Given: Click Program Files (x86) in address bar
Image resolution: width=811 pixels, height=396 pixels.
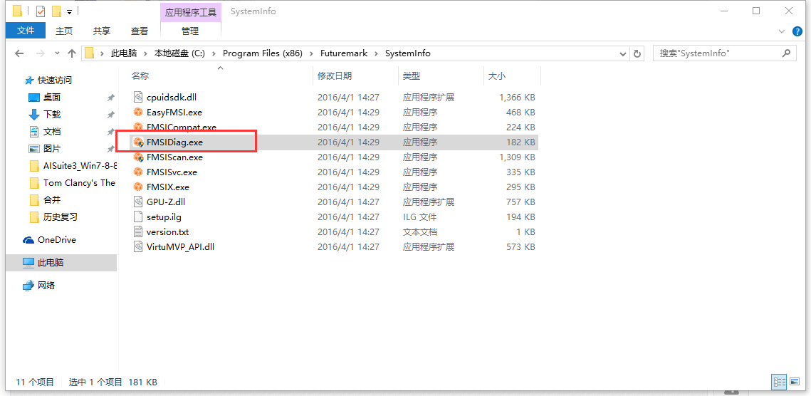Looking at the screenshot, I should click(262, 53).
